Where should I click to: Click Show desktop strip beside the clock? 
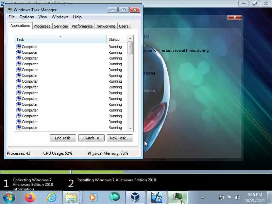coord(270,198)
